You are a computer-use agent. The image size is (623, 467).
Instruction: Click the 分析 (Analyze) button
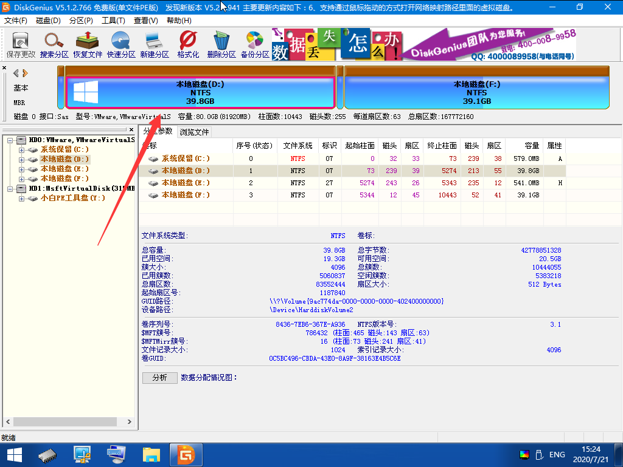pos(159,378)
